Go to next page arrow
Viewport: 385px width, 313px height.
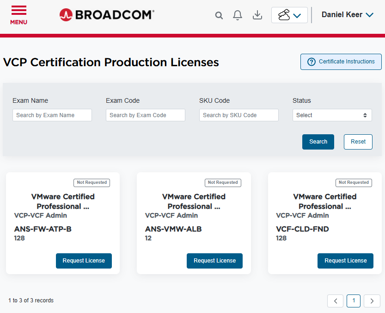[372, 301]
